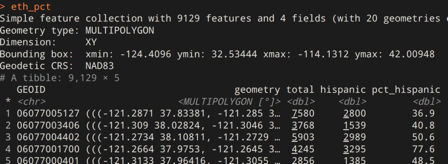This screenshot has width=448, height=164.
Task: Click the GEOID column header
Action: (x=31, y=90)
